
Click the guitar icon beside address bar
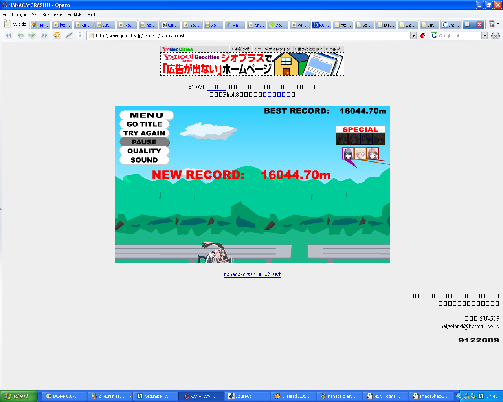click(423, 35)
